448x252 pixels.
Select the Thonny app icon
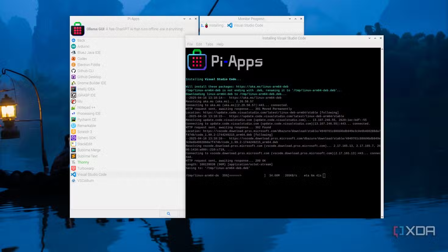click(x=73, y=162)
